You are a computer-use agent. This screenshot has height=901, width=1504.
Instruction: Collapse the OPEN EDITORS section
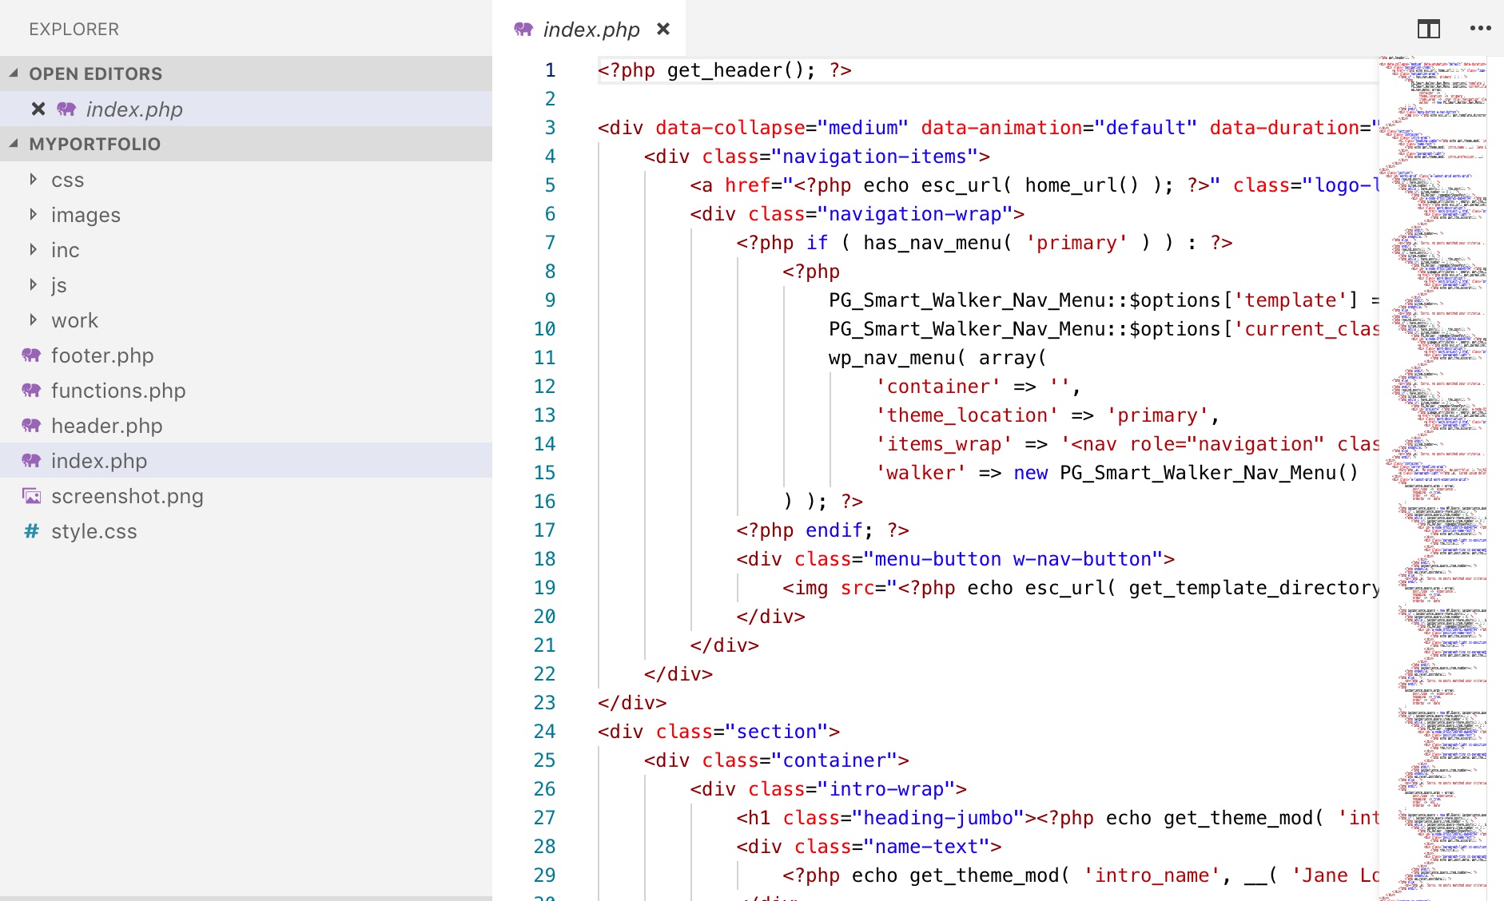[x=13, y=73]
